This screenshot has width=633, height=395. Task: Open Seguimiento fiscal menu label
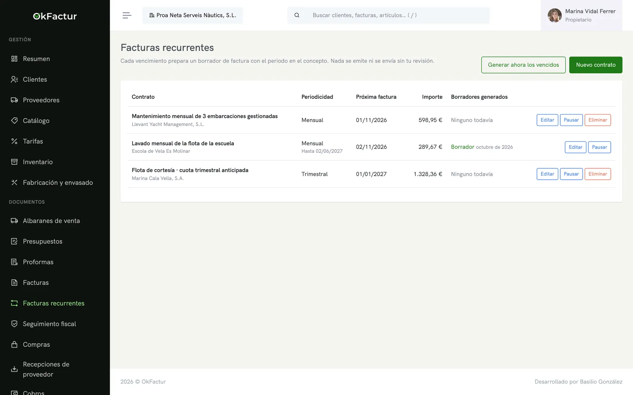(x=49, y=324)
